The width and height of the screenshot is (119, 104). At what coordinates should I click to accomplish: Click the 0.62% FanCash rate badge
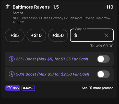(28, 88)
